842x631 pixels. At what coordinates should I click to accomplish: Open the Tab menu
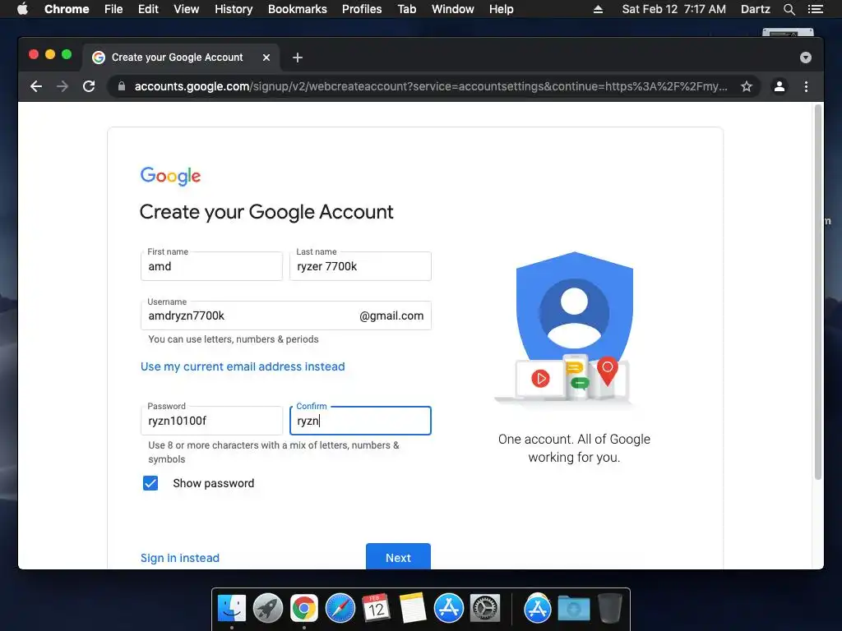[407, 9]
